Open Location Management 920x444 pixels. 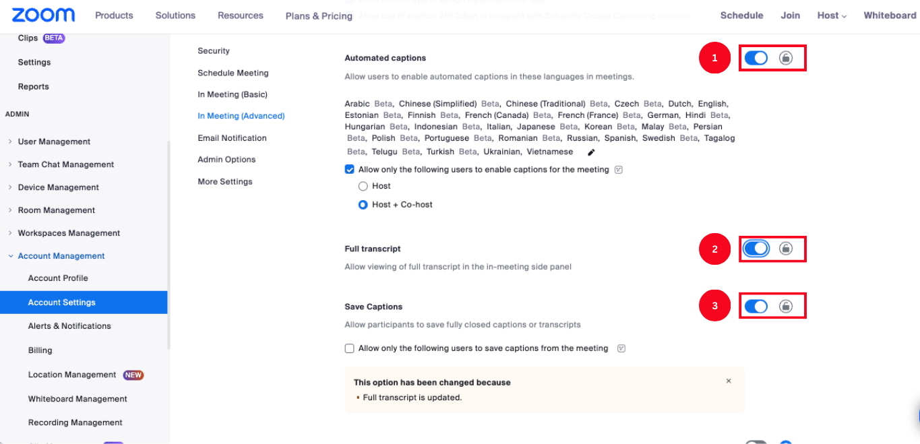[x=72, y=375]
